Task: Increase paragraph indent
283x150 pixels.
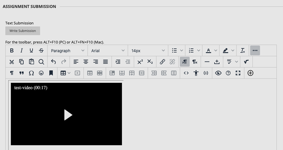Action: [118, 62]
